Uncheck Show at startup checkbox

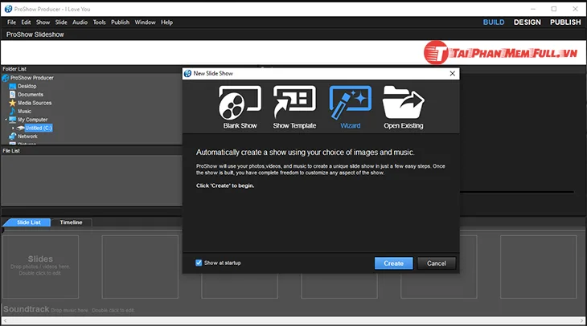pos(199,263)
